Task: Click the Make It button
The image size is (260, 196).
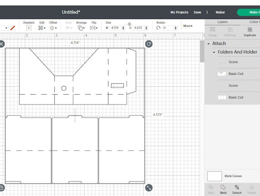Action: click(x=249, y=12)
